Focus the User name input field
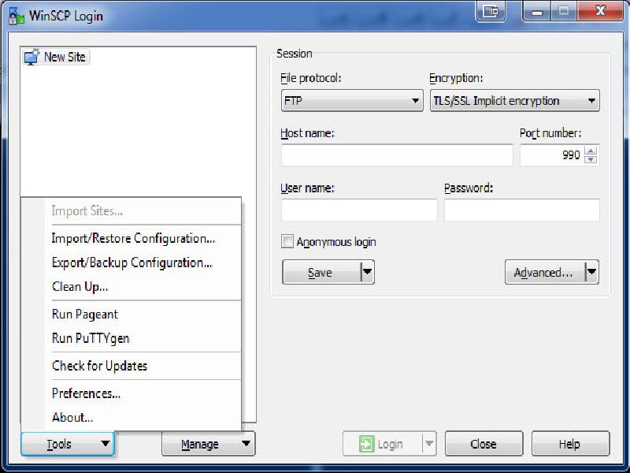 [359, 210]
